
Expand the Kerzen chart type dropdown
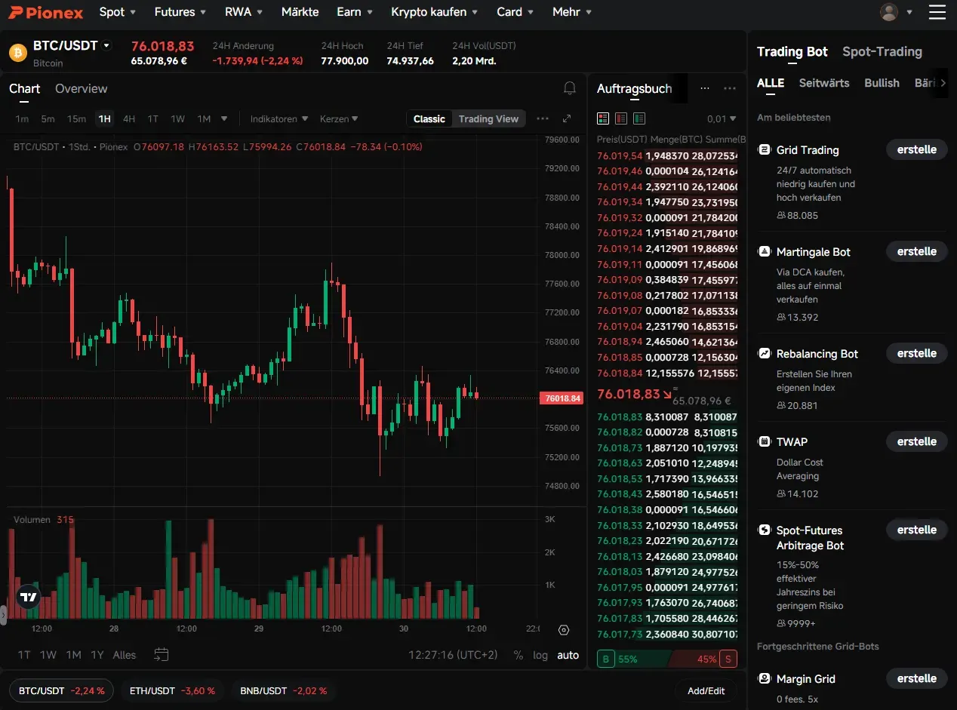[339, 118]
